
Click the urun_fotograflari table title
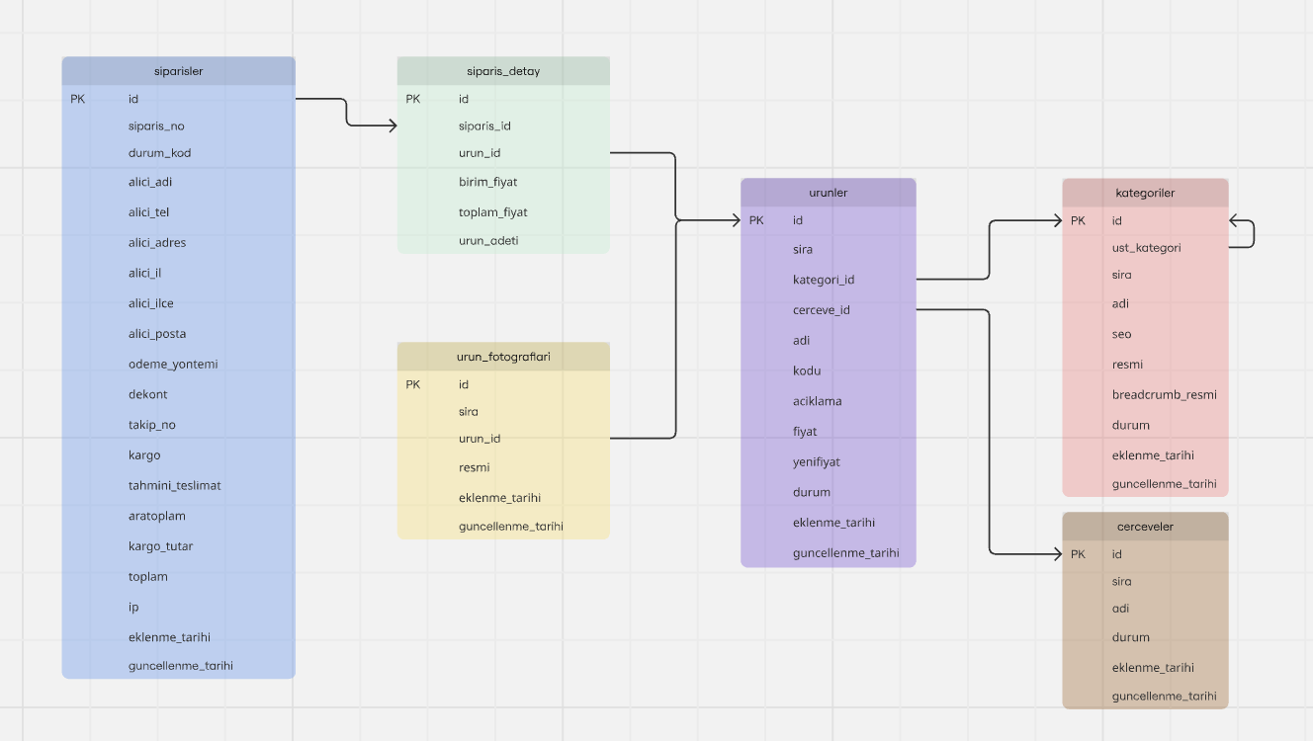point(503,357)
